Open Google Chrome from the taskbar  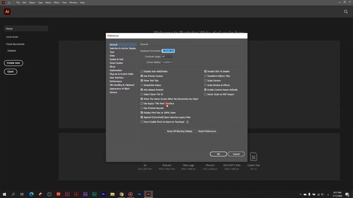pos(121,194)
